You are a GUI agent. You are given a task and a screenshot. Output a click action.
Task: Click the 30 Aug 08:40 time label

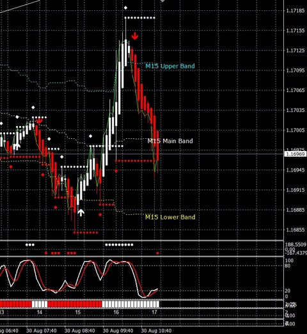pos(79,331)
